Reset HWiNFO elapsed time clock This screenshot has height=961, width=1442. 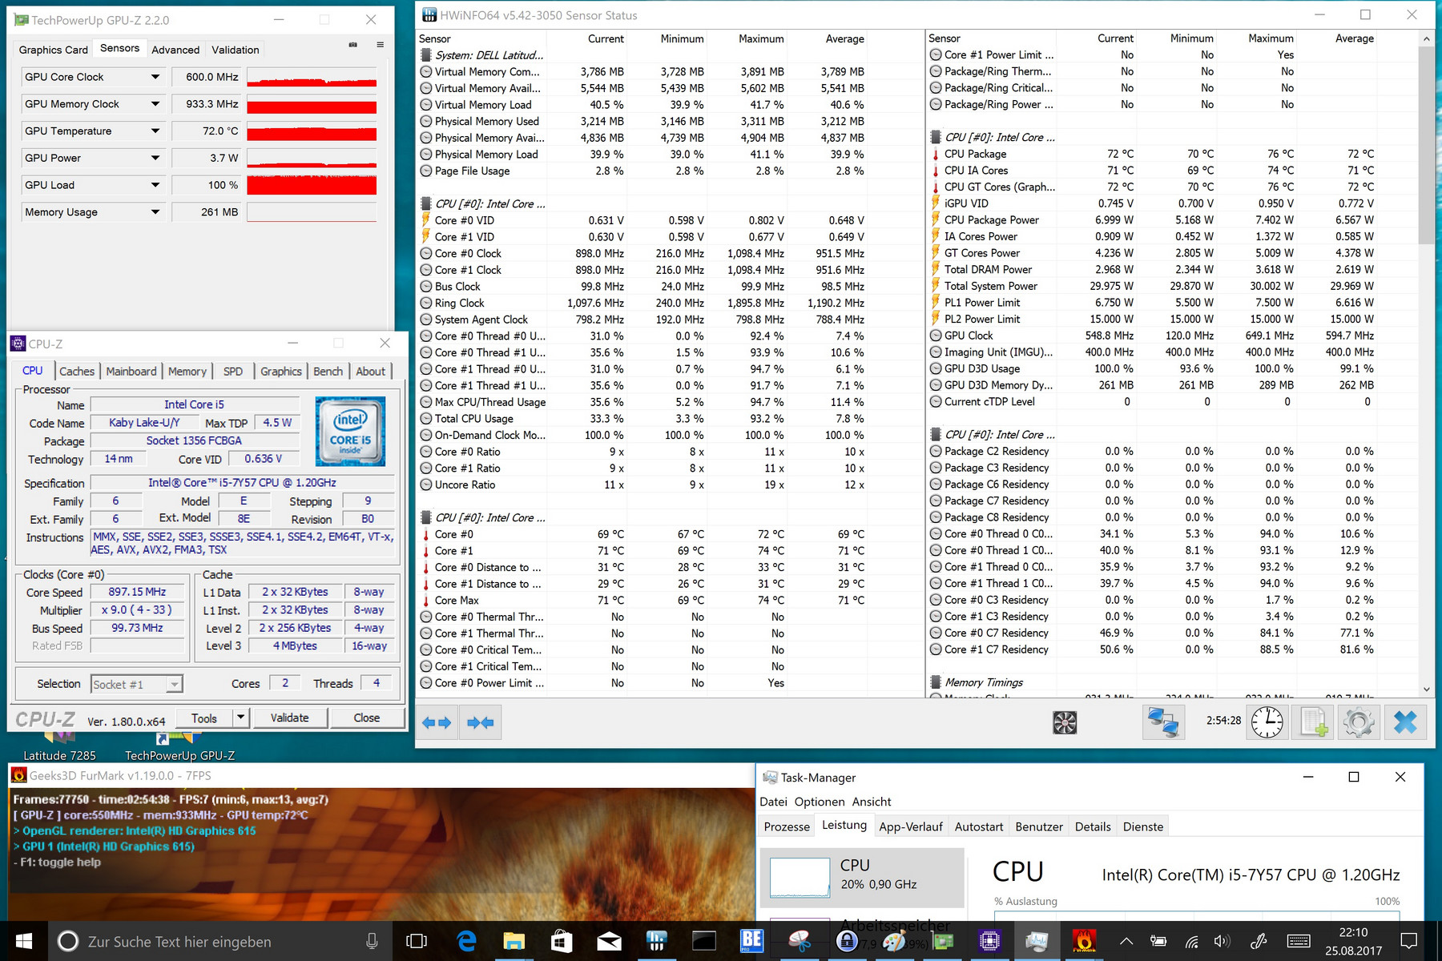coord(1267,722)
